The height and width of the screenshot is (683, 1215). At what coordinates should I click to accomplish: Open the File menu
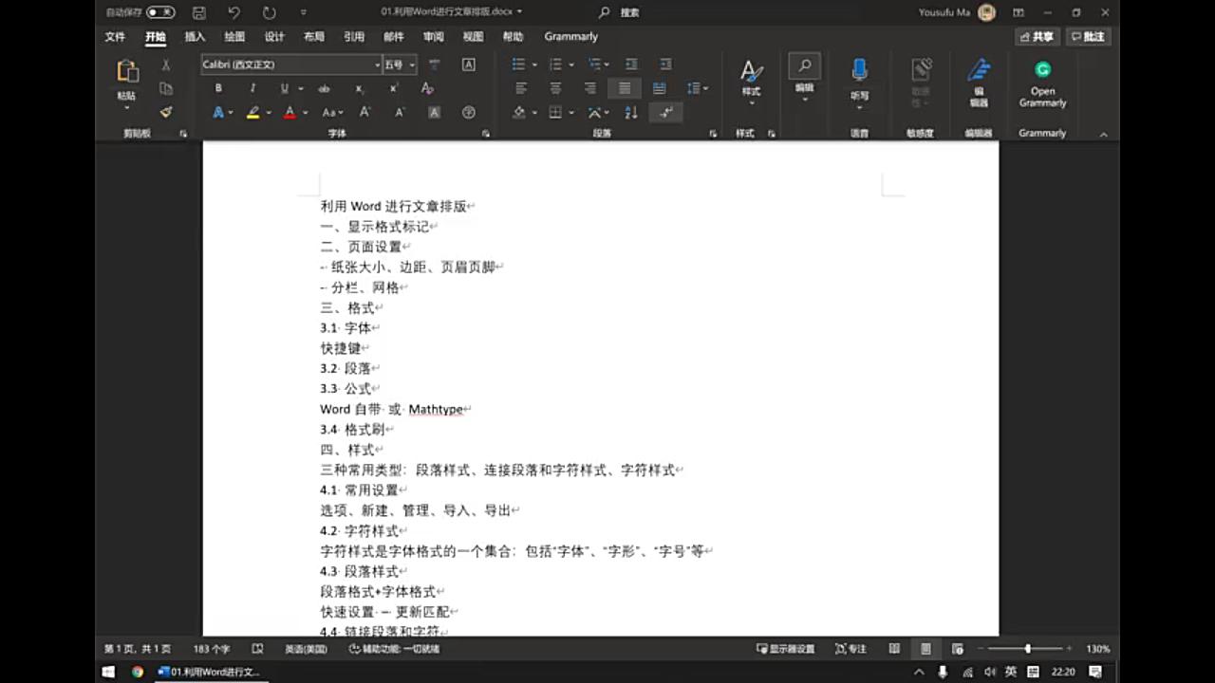[115, 36]
